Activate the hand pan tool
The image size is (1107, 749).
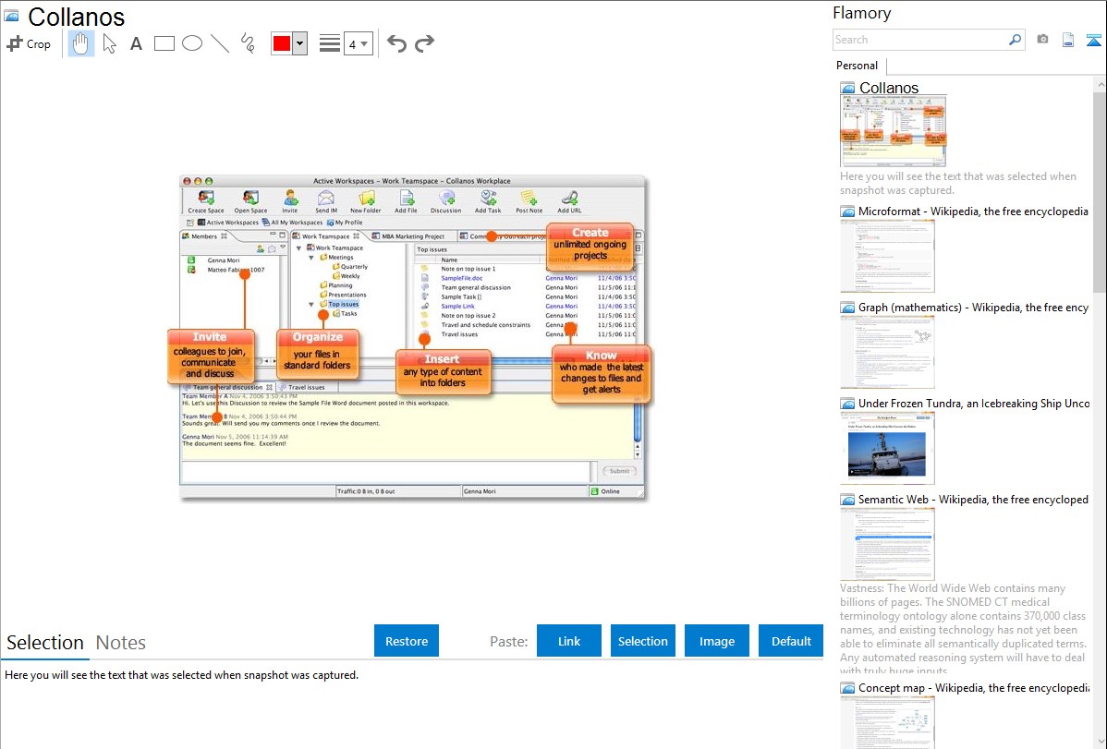pyautogui.click(x=80, y=43)
